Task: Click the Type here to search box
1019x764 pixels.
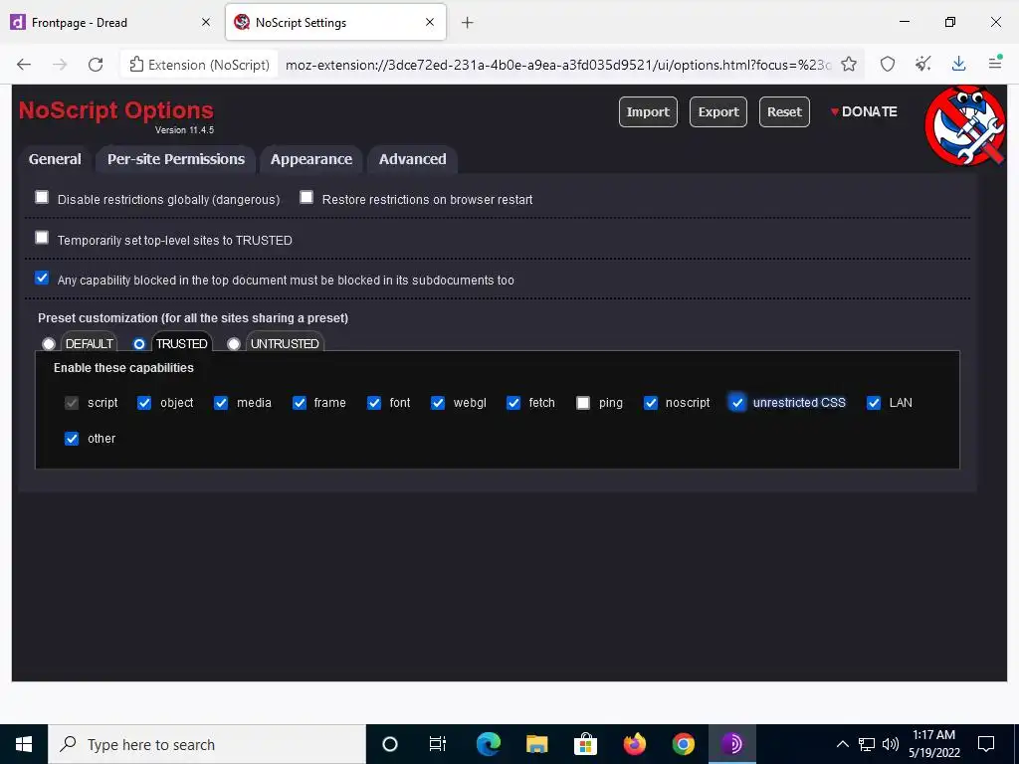Action: (207, 744)
